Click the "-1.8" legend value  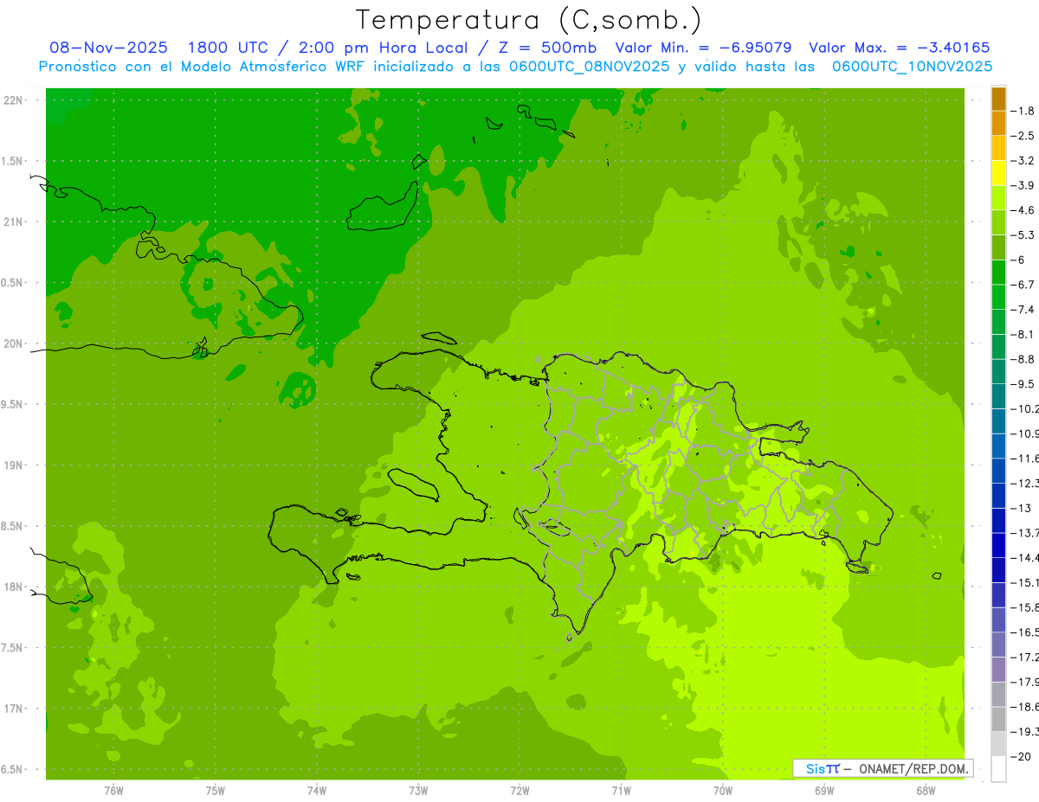point(1024,111)
